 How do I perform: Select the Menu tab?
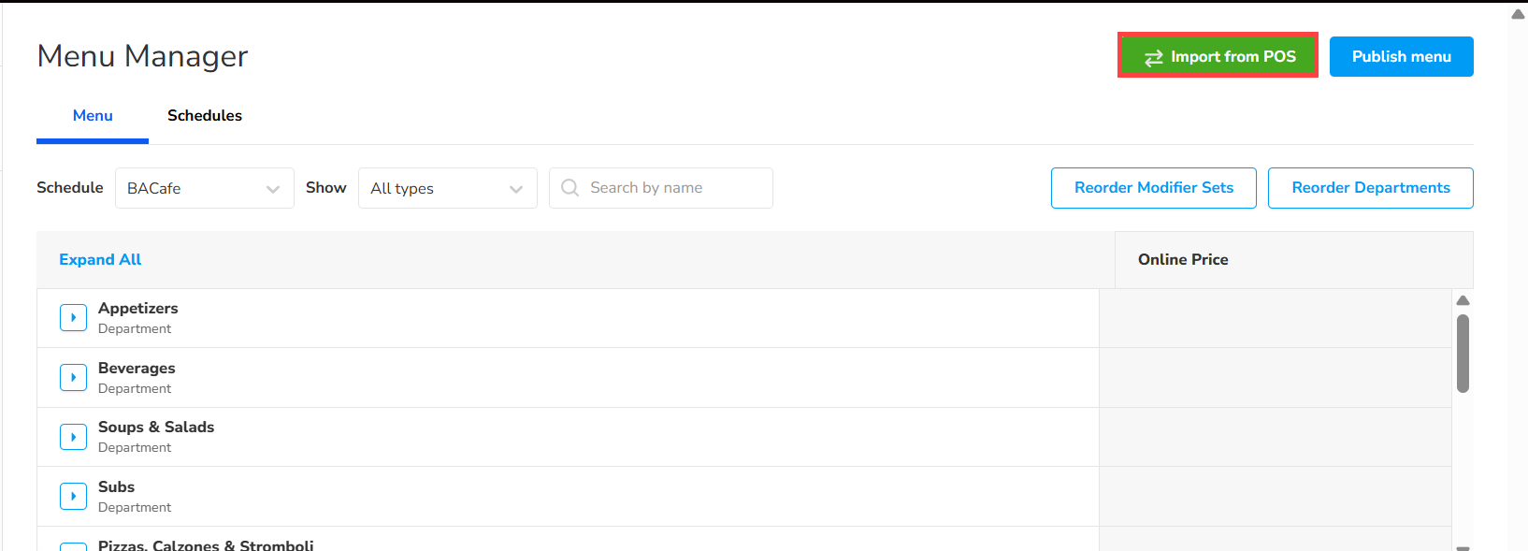click(93, 116)
